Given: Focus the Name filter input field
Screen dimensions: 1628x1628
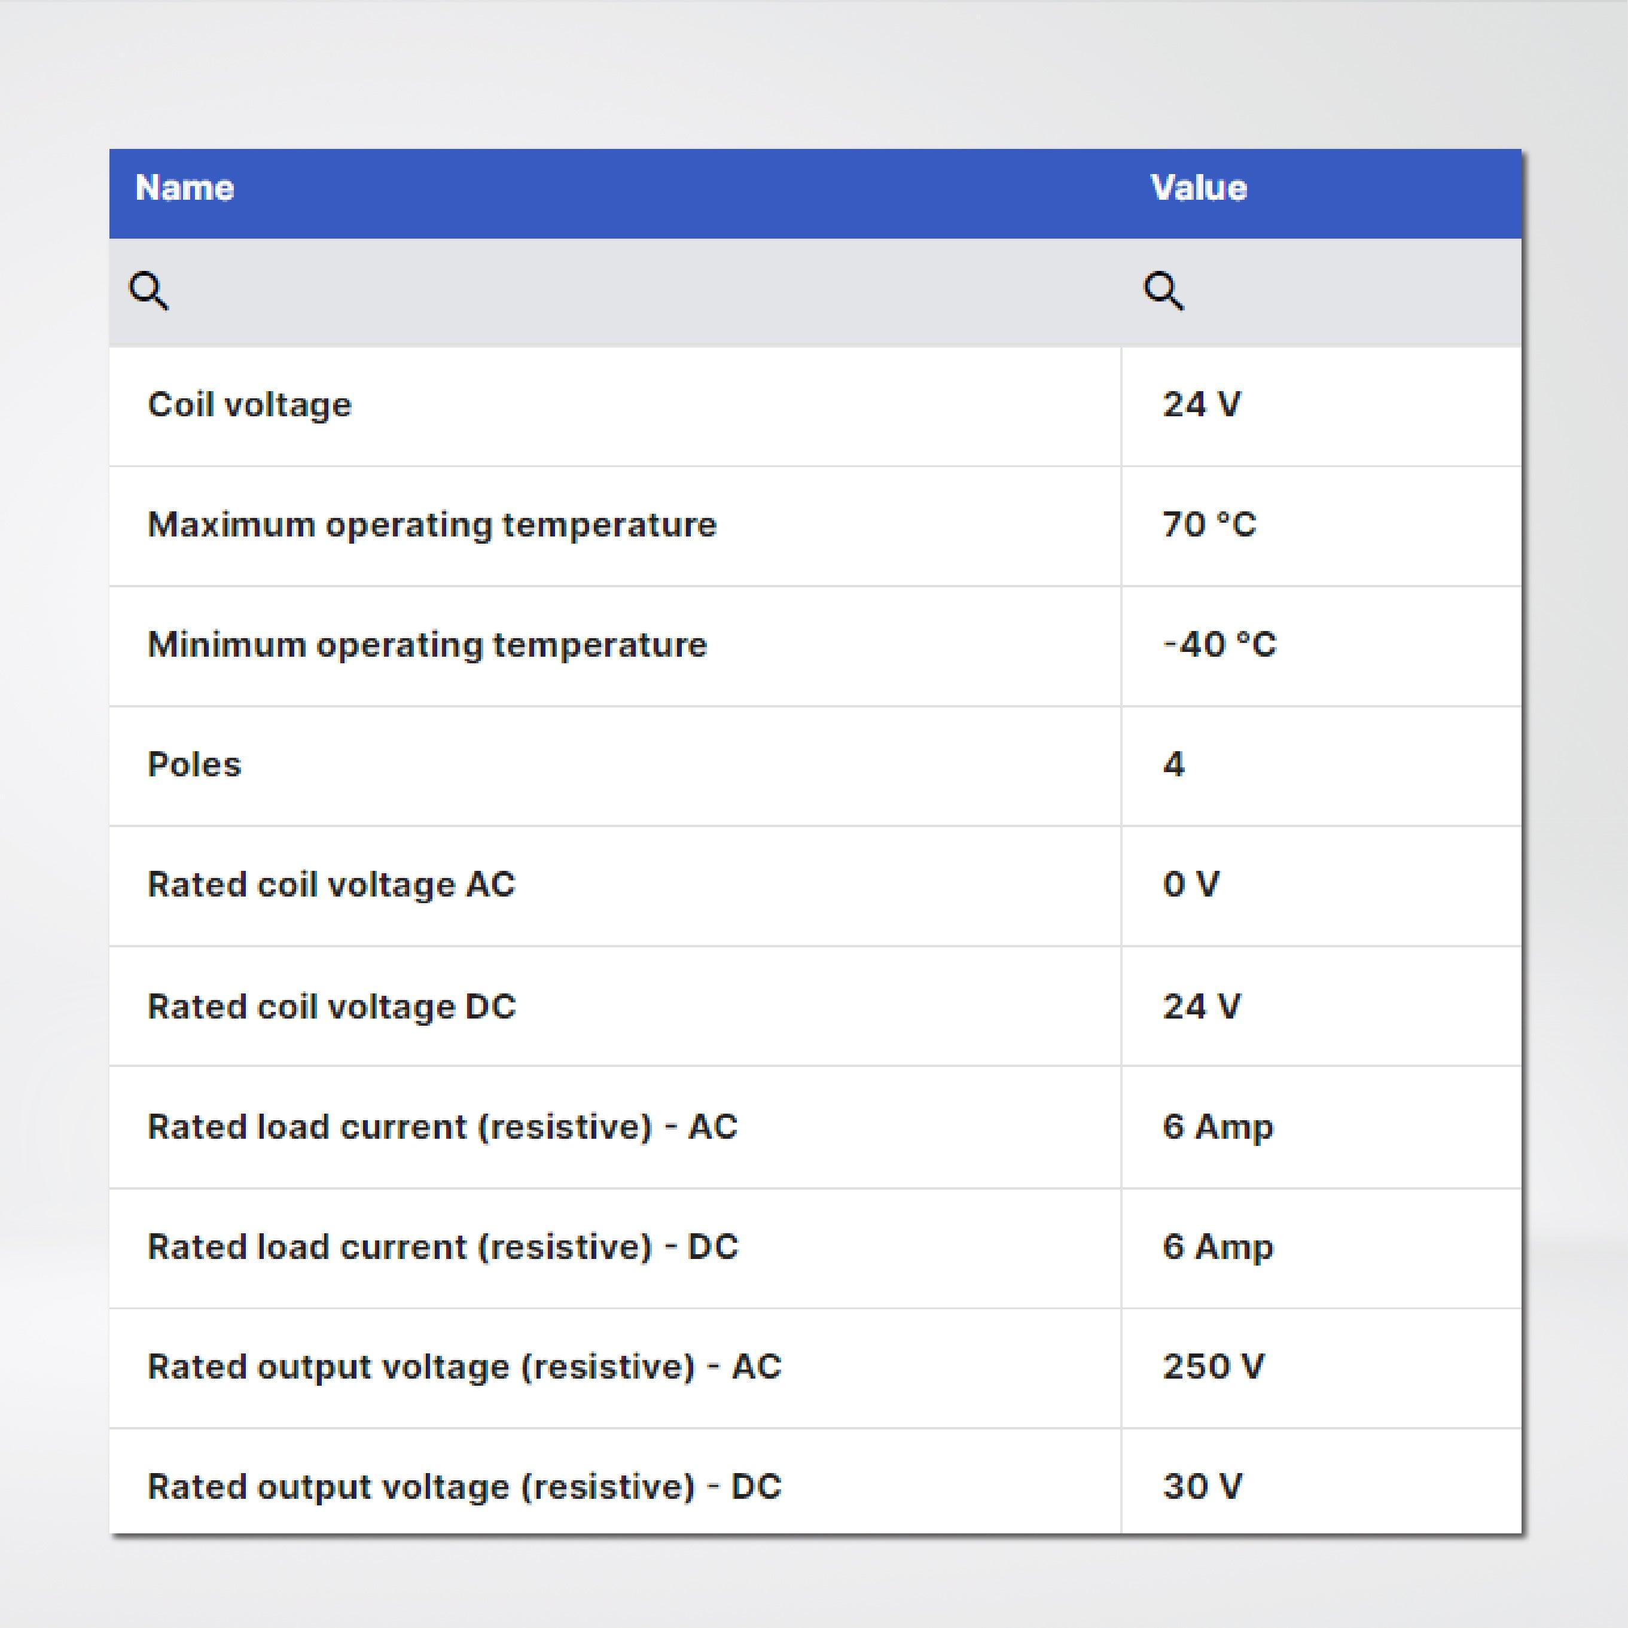Looking at the screenshot, I should [x=615, y=292].
